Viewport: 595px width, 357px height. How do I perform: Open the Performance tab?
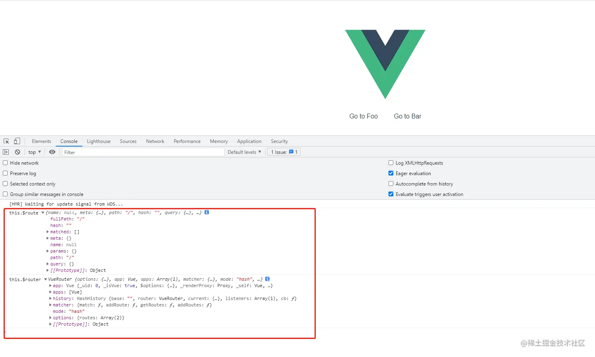pos(187,141)
